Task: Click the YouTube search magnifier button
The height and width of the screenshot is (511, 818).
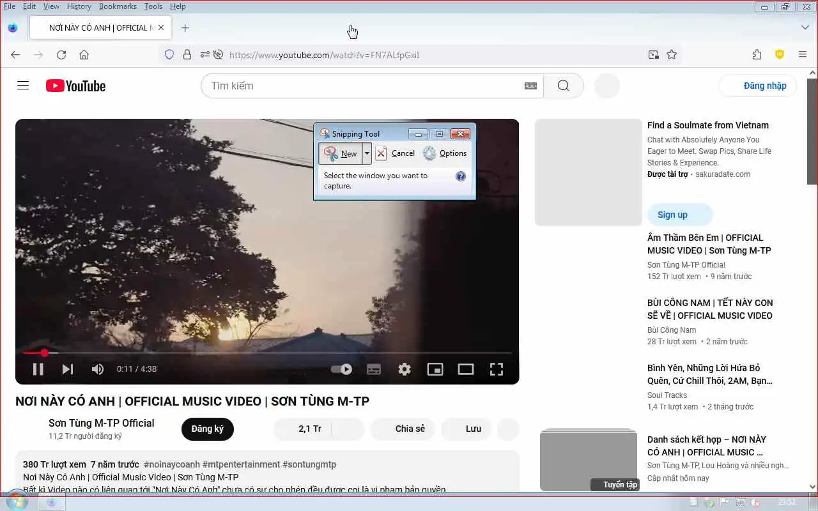Action: coord(564,86)
